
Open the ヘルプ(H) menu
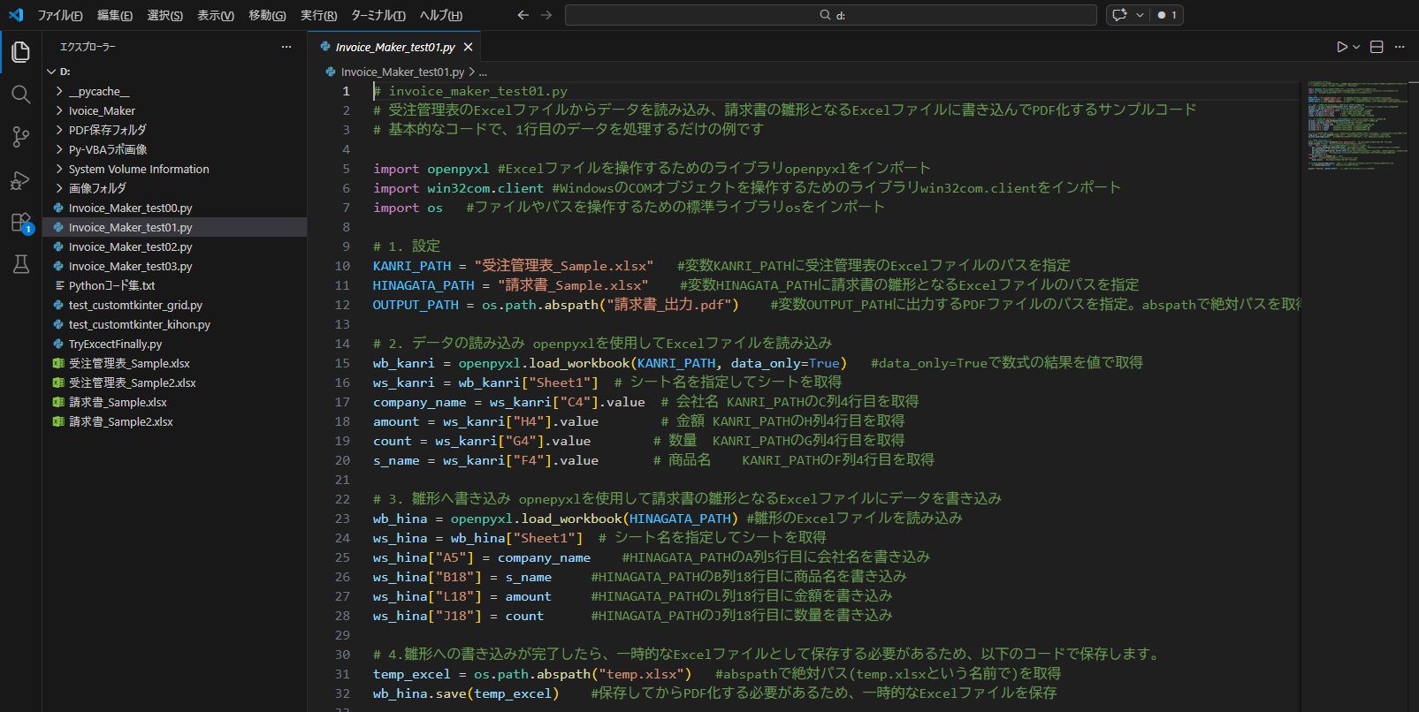point(441,15)
